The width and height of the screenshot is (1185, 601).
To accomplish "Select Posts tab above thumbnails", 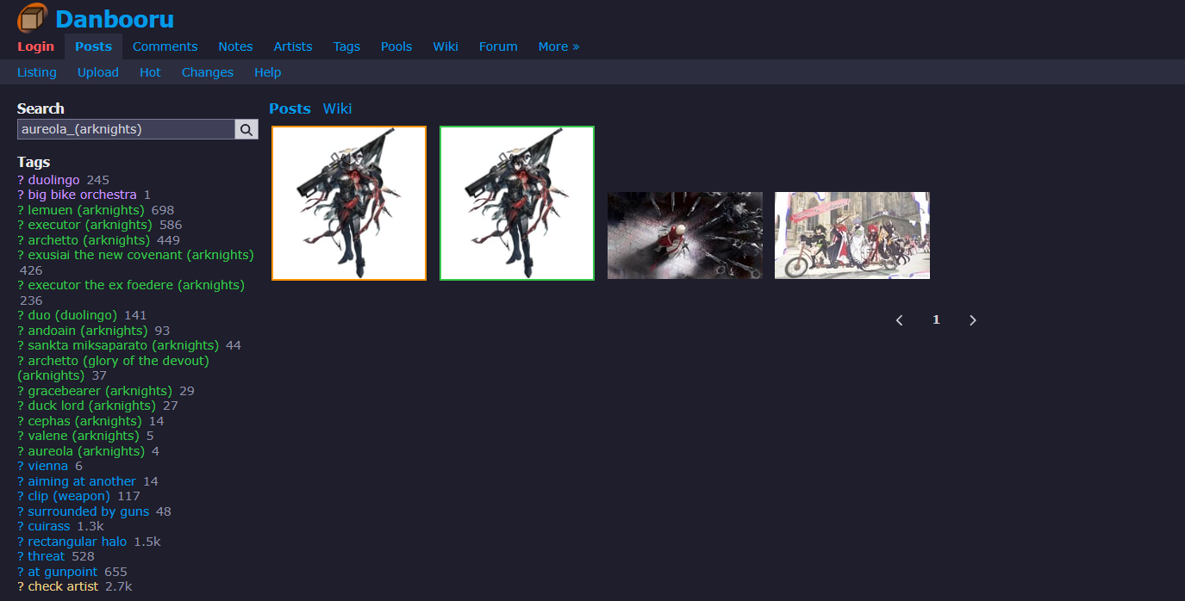I will pyautogui.click(x=290, y=108).
